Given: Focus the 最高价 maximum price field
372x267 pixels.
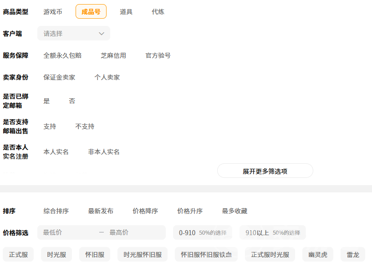Looking at the screenshot, I should [x=134, y=232].
